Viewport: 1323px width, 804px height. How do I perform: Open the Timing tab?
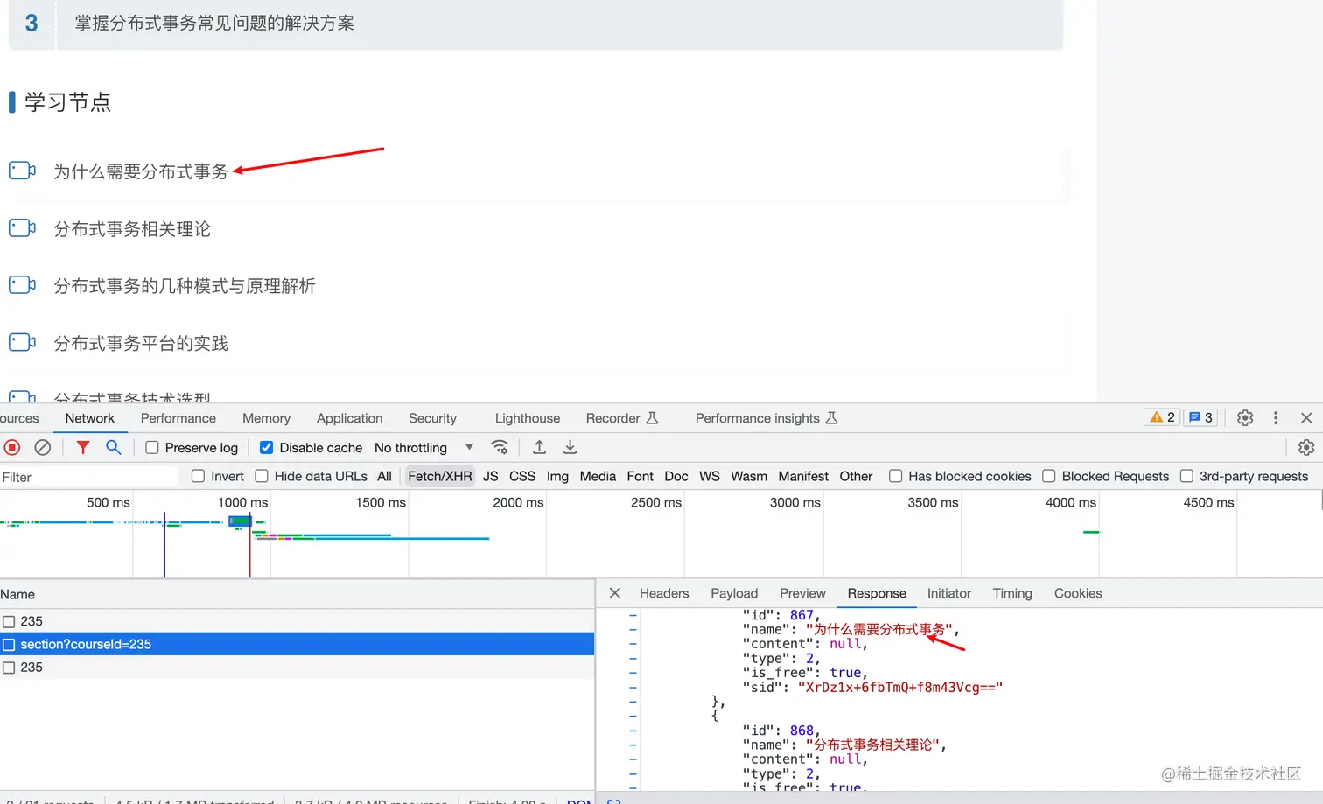[x=1012, y=593]
